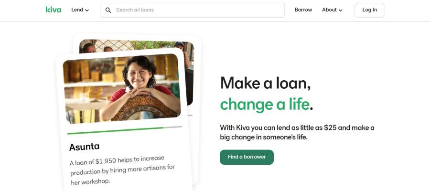This screenshot has height=191, width=430.
Task: Select the Asunta name heading
Action: pyautogui.click(x=84, y=147)
